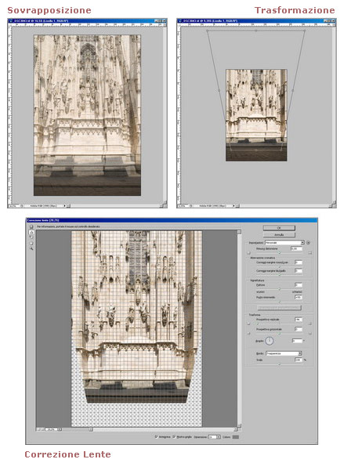Click the left icon of Prospettiva verticale slider
Viewport: 340px width, 470px height.
click(248, 324)
